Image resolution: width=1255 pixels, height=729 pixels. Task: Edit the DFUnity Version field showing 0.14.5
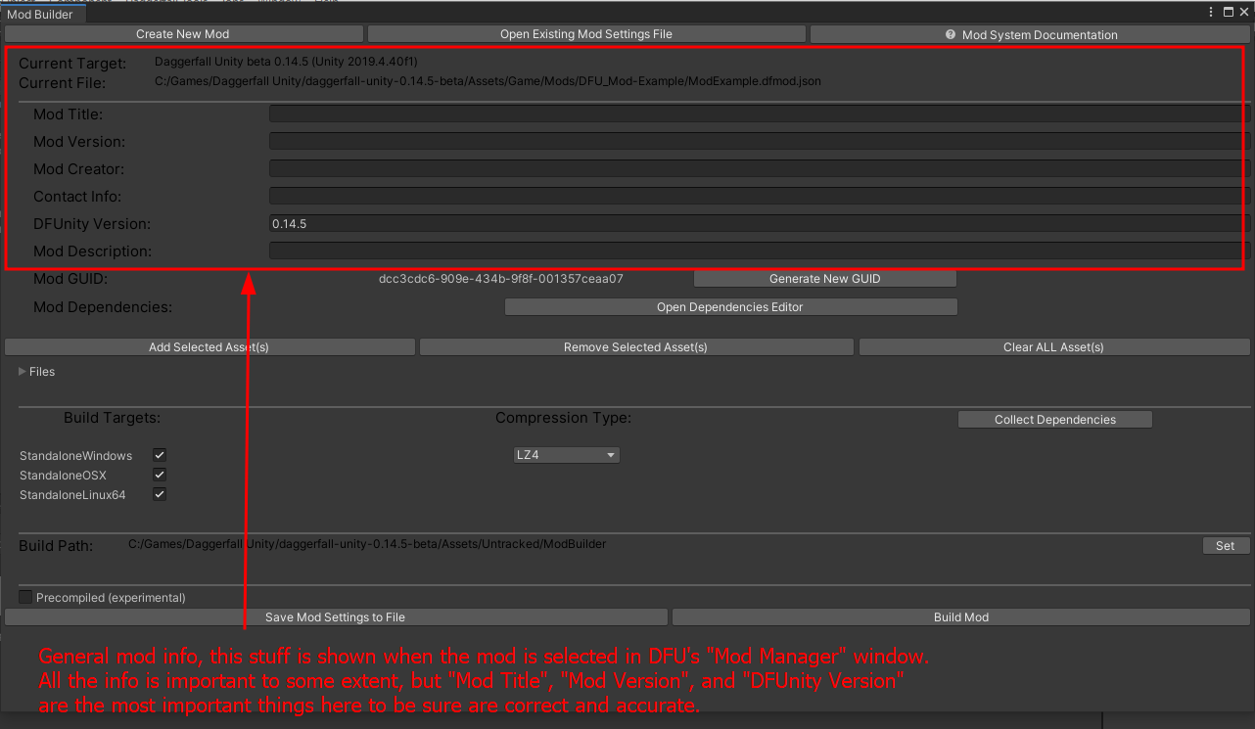coord(760,224)
